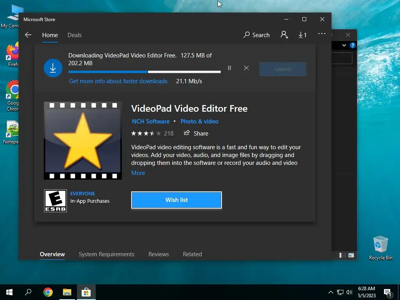Open the account sign-in icon

(x=284, y=35)
